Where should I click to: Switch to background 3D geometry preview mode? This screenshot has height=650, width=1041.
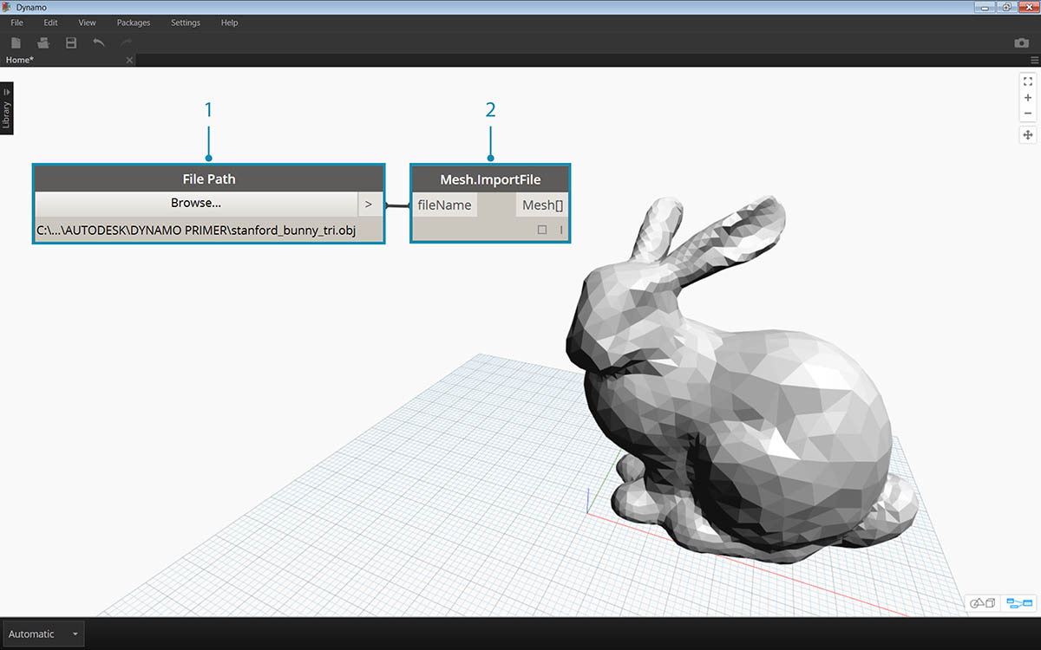point(981,602)
